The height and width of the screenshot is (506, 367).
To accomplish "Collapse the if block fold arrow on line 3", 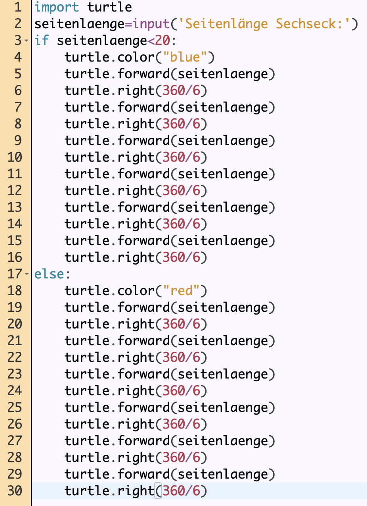I will click(x=26, y=41).
